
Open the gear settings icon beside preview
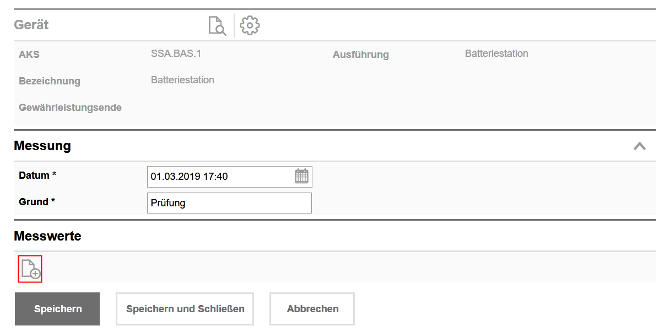click(x=249, y=24)
